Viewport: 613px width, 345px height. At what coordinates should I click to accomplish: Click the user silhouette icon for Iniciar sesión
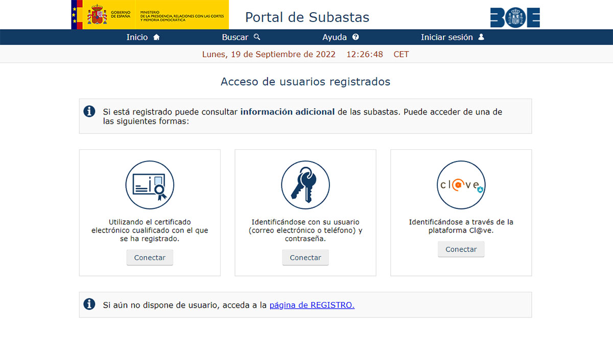pyautogui.click(x=481, y=37)
